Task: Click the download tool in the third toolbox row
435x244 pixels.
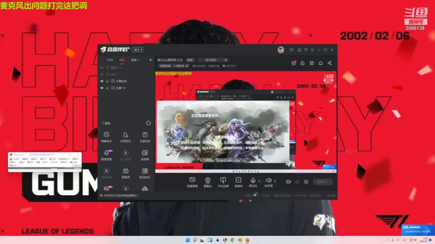Action: [107, 174]
